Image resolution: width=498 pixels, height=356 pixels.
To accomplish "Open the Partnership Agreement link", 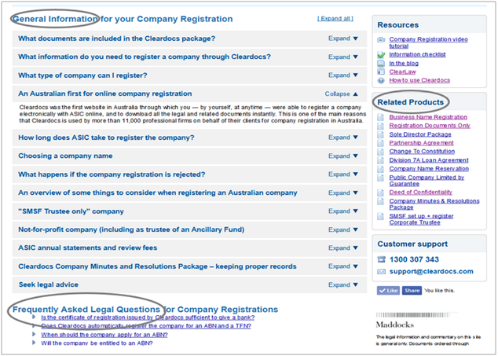I will [x=422, y=143].
